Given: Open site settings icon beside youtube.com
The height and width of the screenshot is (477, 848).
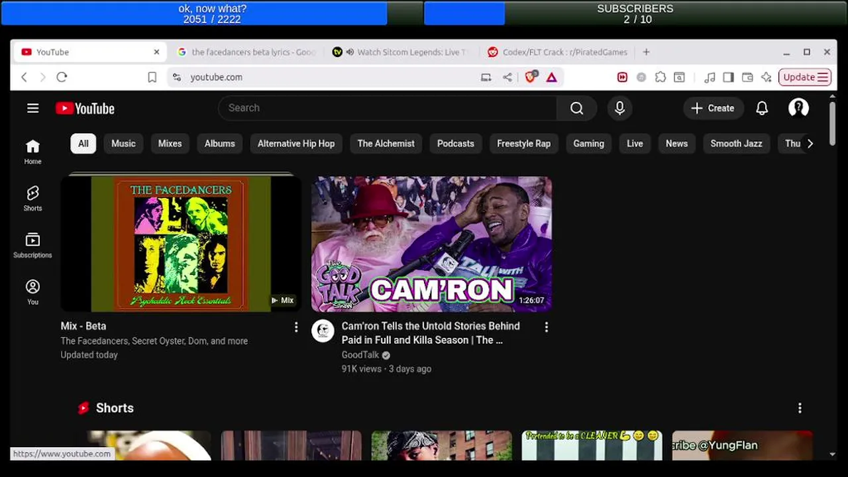Looking at the screenshot, I should pos(176,78).
